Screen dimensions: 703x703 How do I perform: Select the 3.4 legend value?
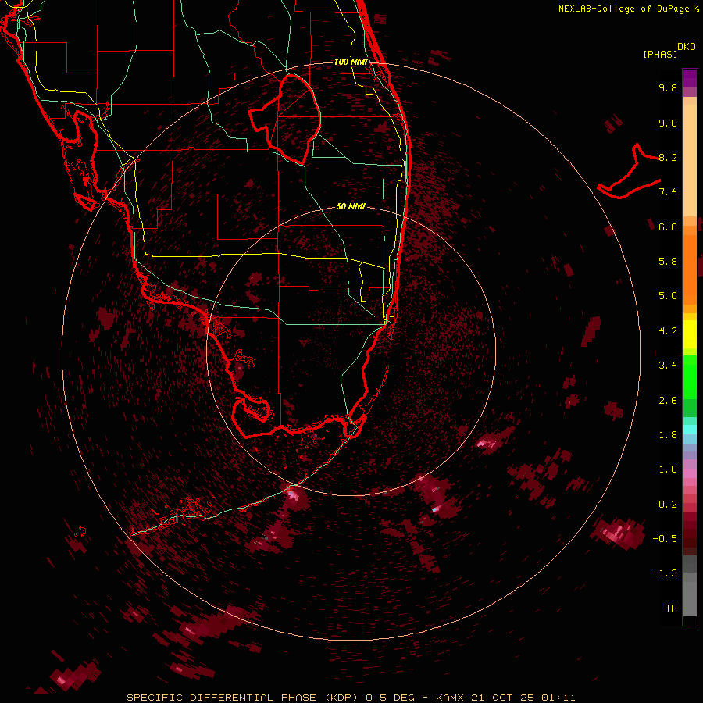[x=668, y=366]
